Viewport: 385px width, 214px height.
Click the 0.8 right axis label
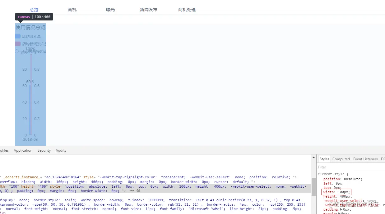(37, 69)
